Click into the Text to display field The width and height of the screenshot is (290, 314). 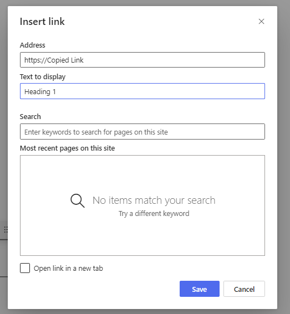[x=143, y=91]
